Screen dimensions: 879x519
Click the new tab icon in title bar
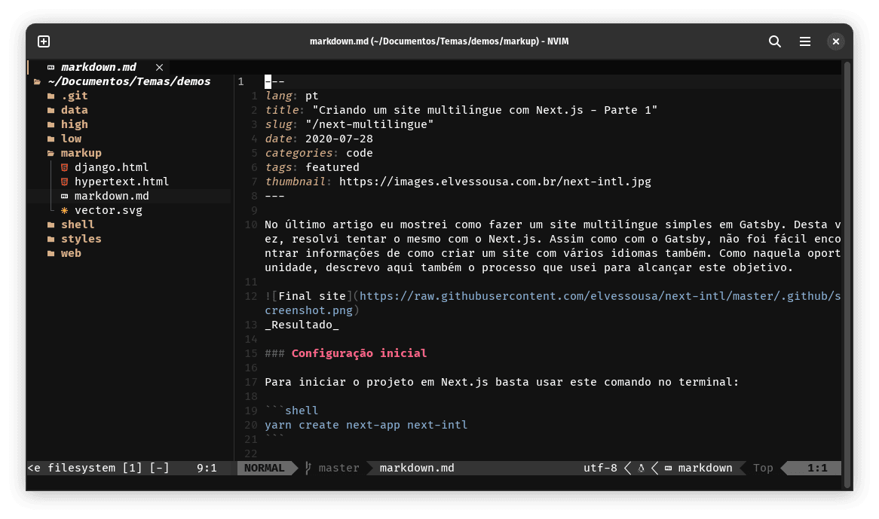44,41
